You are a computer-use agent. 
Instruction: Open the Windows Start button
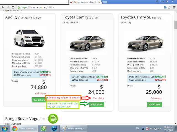point(5,129)
